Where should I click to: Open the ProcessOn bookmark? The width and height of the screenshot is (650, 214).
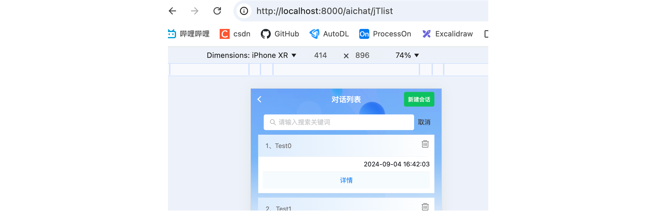(x=385, y=34)
